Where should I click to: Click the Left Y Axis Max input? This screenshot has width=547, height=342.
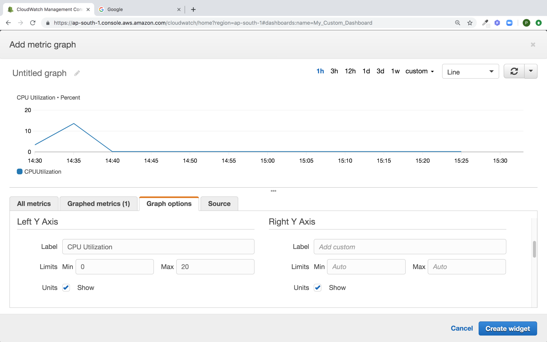coord(215,267)
